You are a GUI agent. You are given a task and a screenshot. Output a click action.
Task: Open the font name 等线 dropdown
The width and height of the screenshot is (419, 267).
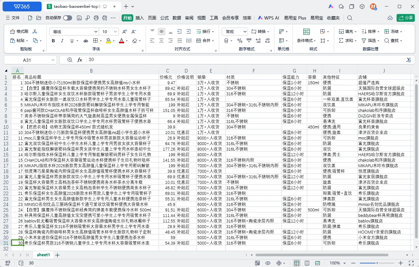96,32
